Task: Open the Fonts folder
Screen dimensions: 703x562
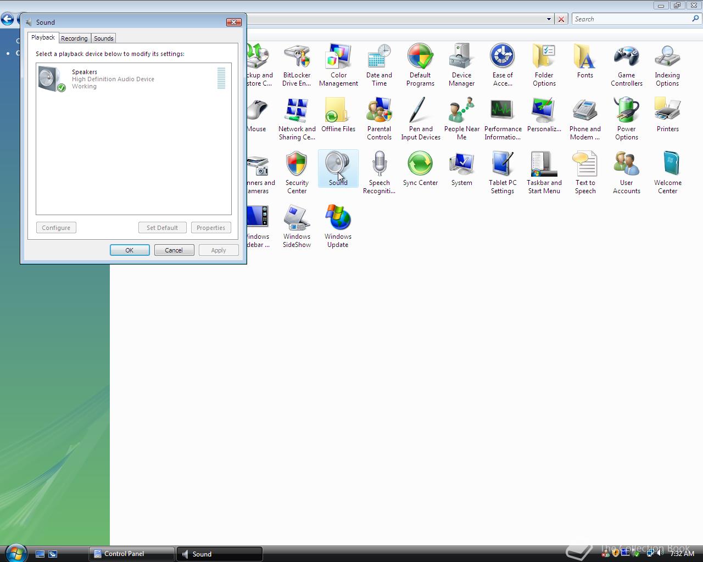Action: click(x=585, y=61)
